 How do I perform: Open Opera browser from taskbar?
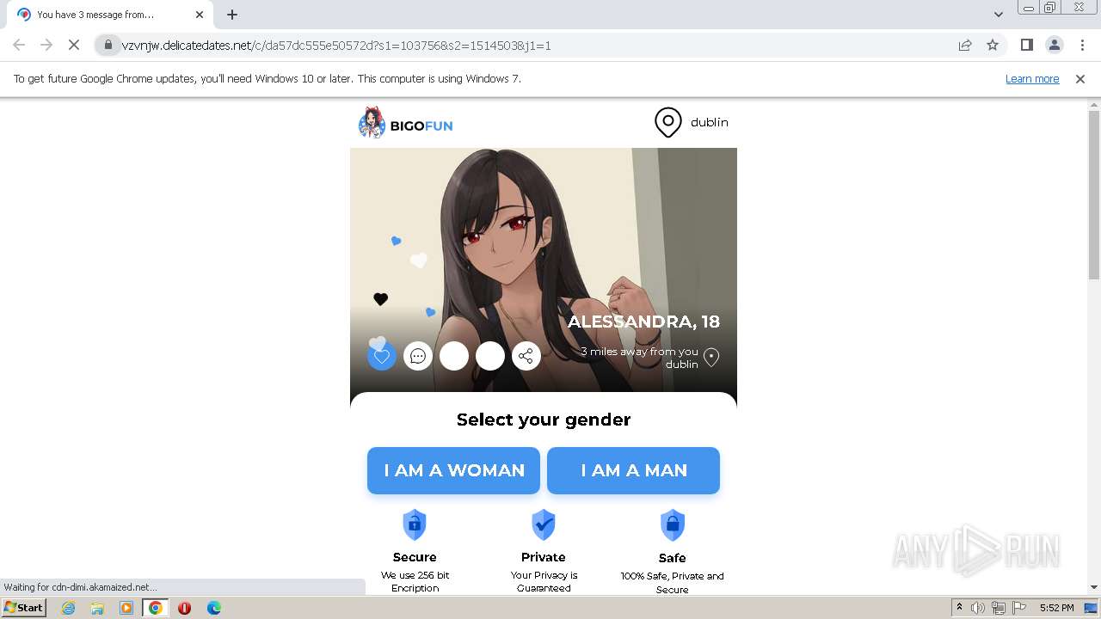184,608
